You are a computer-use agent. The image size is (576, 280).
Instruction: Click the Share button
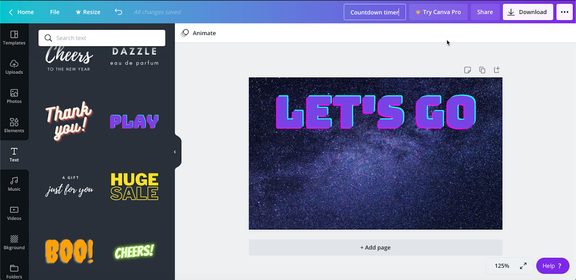click(x=485, y=12)
